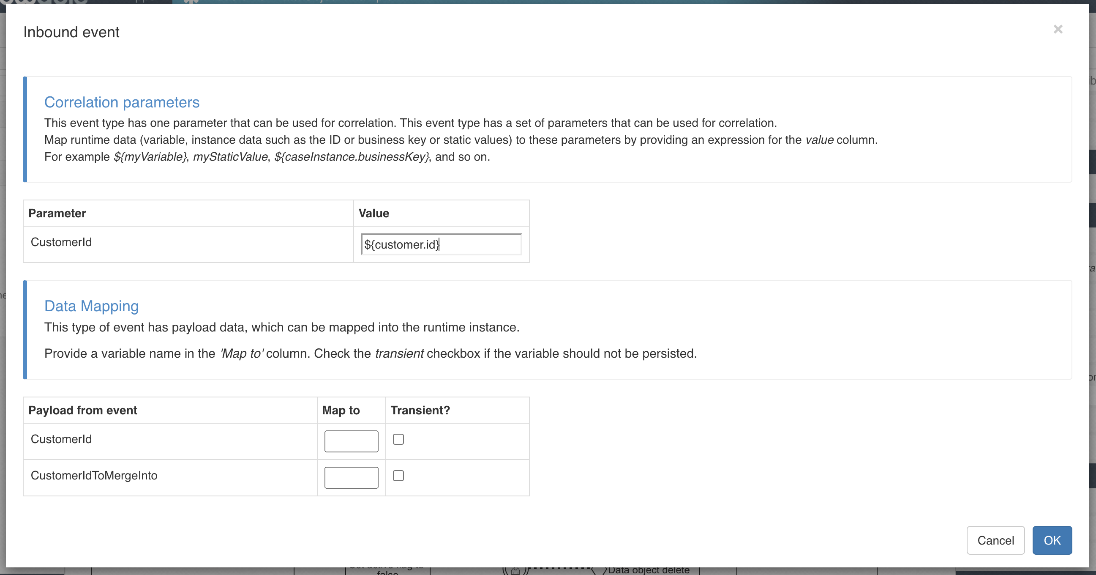
Task: Click the Correlation parameters heading
Action: pos(121,102)
